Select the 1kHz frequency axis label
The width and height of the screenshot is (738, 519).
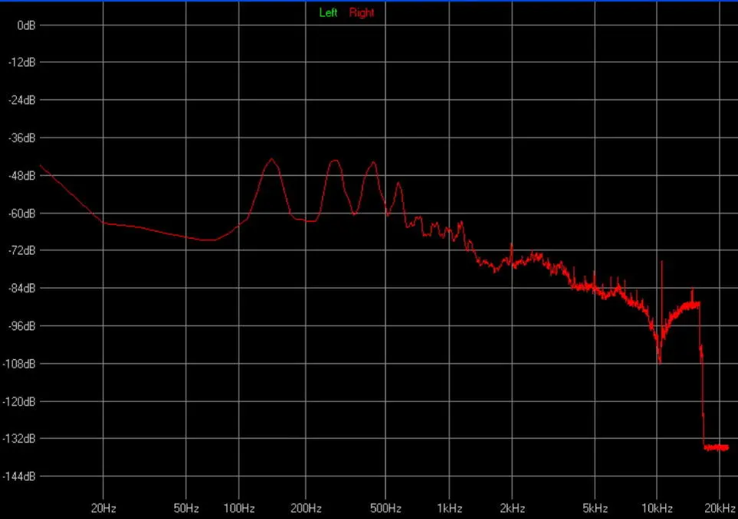pyautogui.click(x=450, y=508)
